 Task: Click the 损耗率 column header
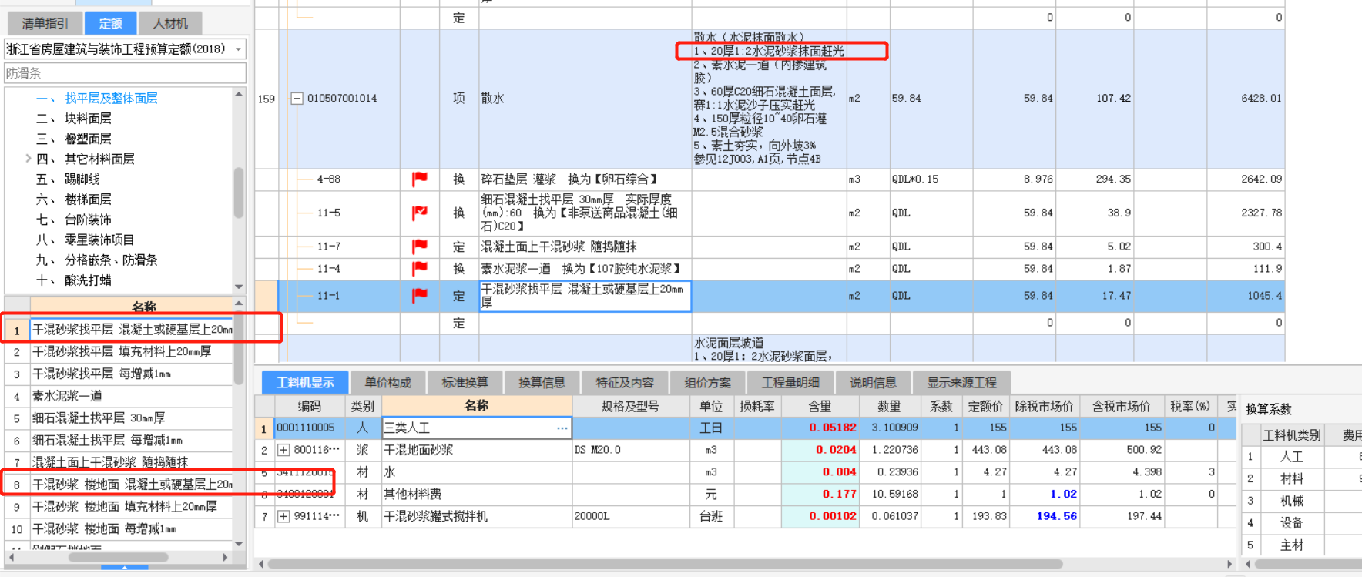click(x=757, y=406)
